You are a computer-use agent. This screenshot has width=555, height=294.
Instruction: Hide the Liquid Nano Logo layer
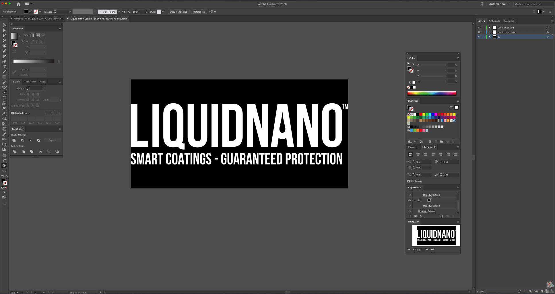pyautogui.click(x=479, y=32)
